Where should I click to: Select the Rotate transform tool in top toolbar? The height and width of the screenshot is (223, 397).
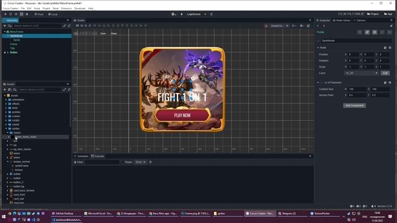(11, 14)
